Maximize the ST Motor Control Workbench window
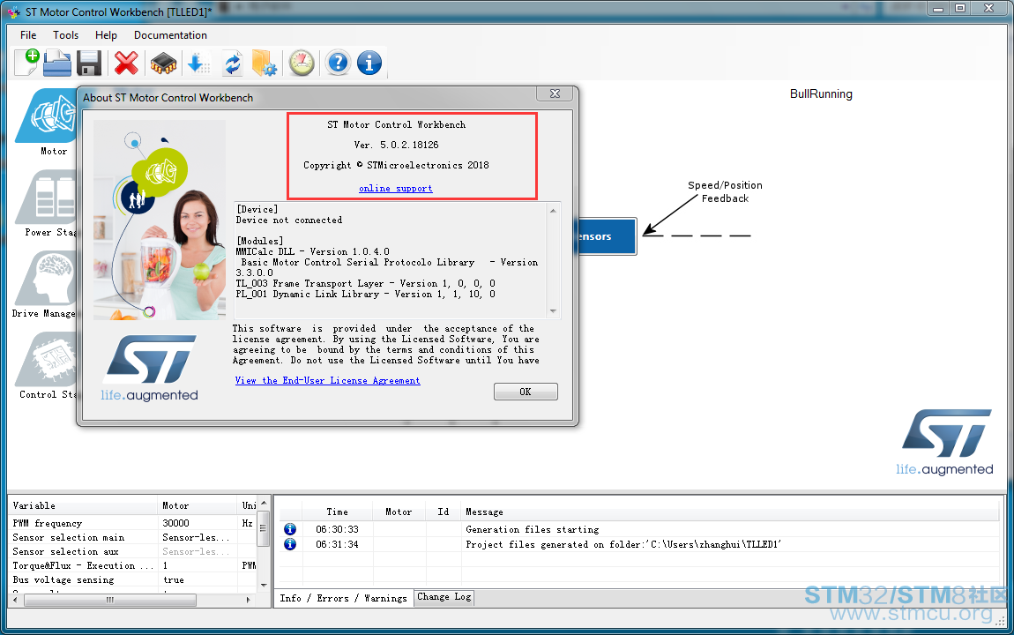Viewport: 1014px width, 635px height. click(x=960, y=8)
